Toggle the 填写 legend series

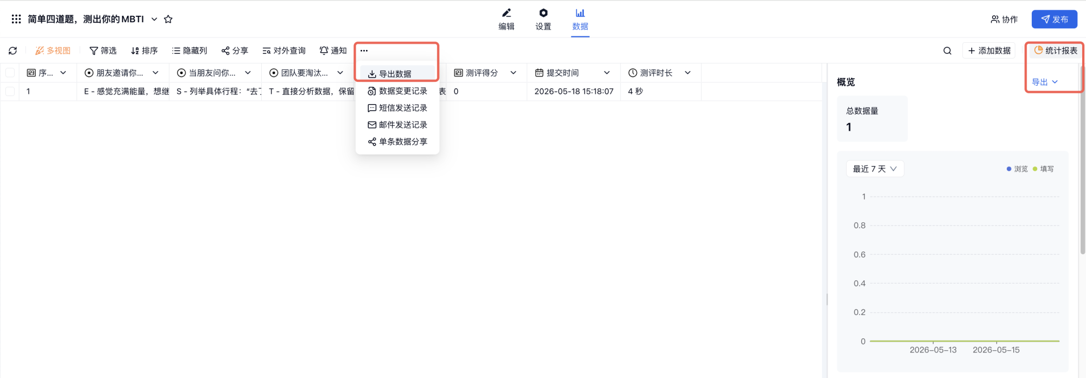click(x=1043, y=169)
